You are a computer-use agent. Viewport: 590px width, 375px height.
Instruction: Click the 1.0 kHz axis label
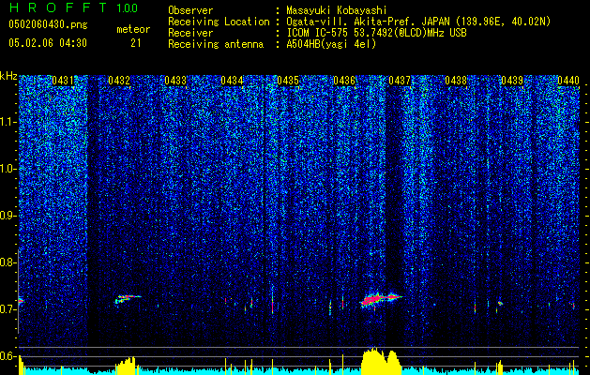[8, 169]
